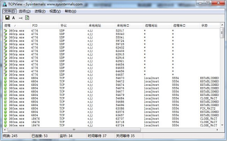Click the 360se.exe icon on FIN_WAIT2 row
227x141 pixels.
pyautogui.click(x=6, y=108)
